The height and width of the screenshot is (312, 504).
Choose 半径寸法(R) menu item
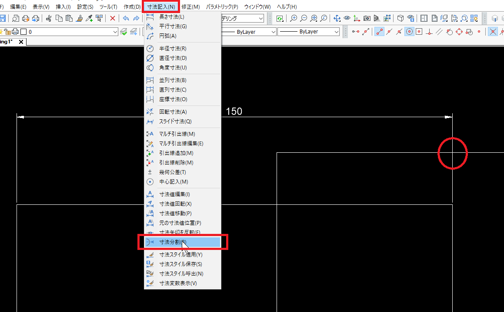tap(183, 49)
